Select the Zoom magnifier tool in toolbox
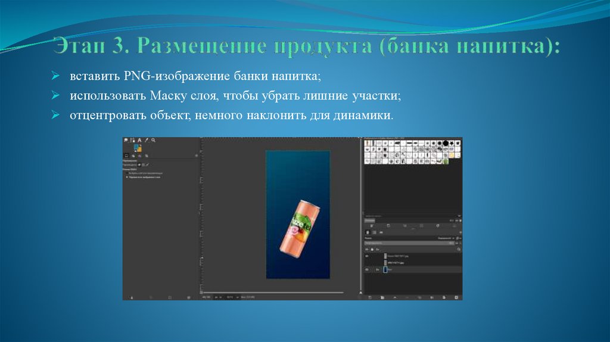Image resolution: width=610 pixels, height=342 pixels. (153, 140)
